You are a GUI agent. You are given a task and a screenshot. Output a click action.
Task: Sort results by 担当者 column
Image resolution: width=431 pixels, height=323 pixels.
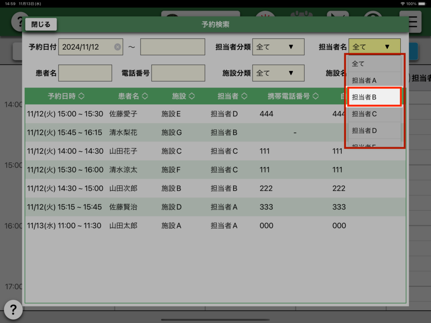point(232,96)
